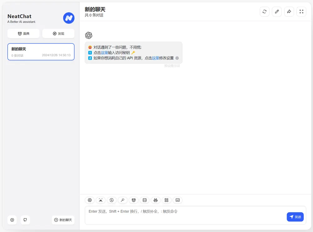
Task: Select the magic wand prompt shortcut icon
Action: tap(122, 200)
